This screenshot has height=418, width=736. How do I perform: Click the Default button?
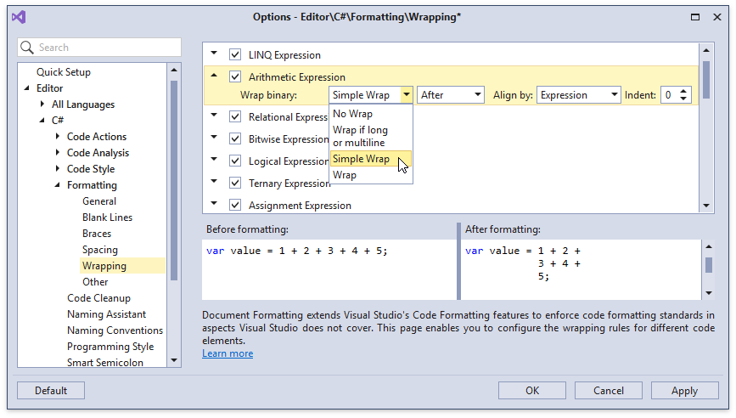pyautogui.click(x=51, y=391)
